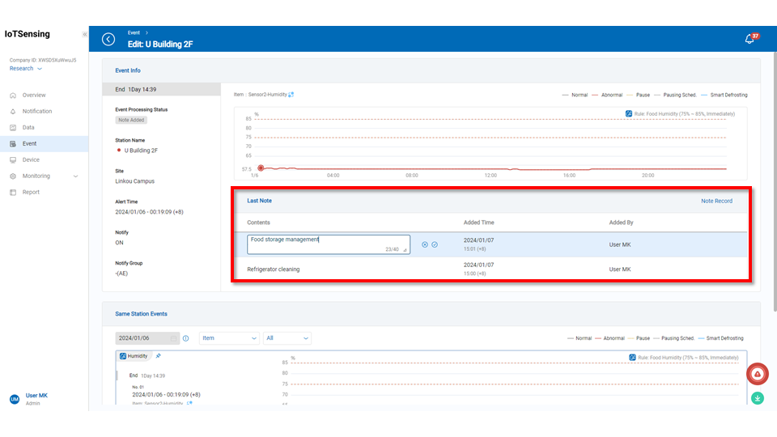This screenshot has width=777, height=437.
Task: Open the Item filter dropdown
Action: pos(229,338)
